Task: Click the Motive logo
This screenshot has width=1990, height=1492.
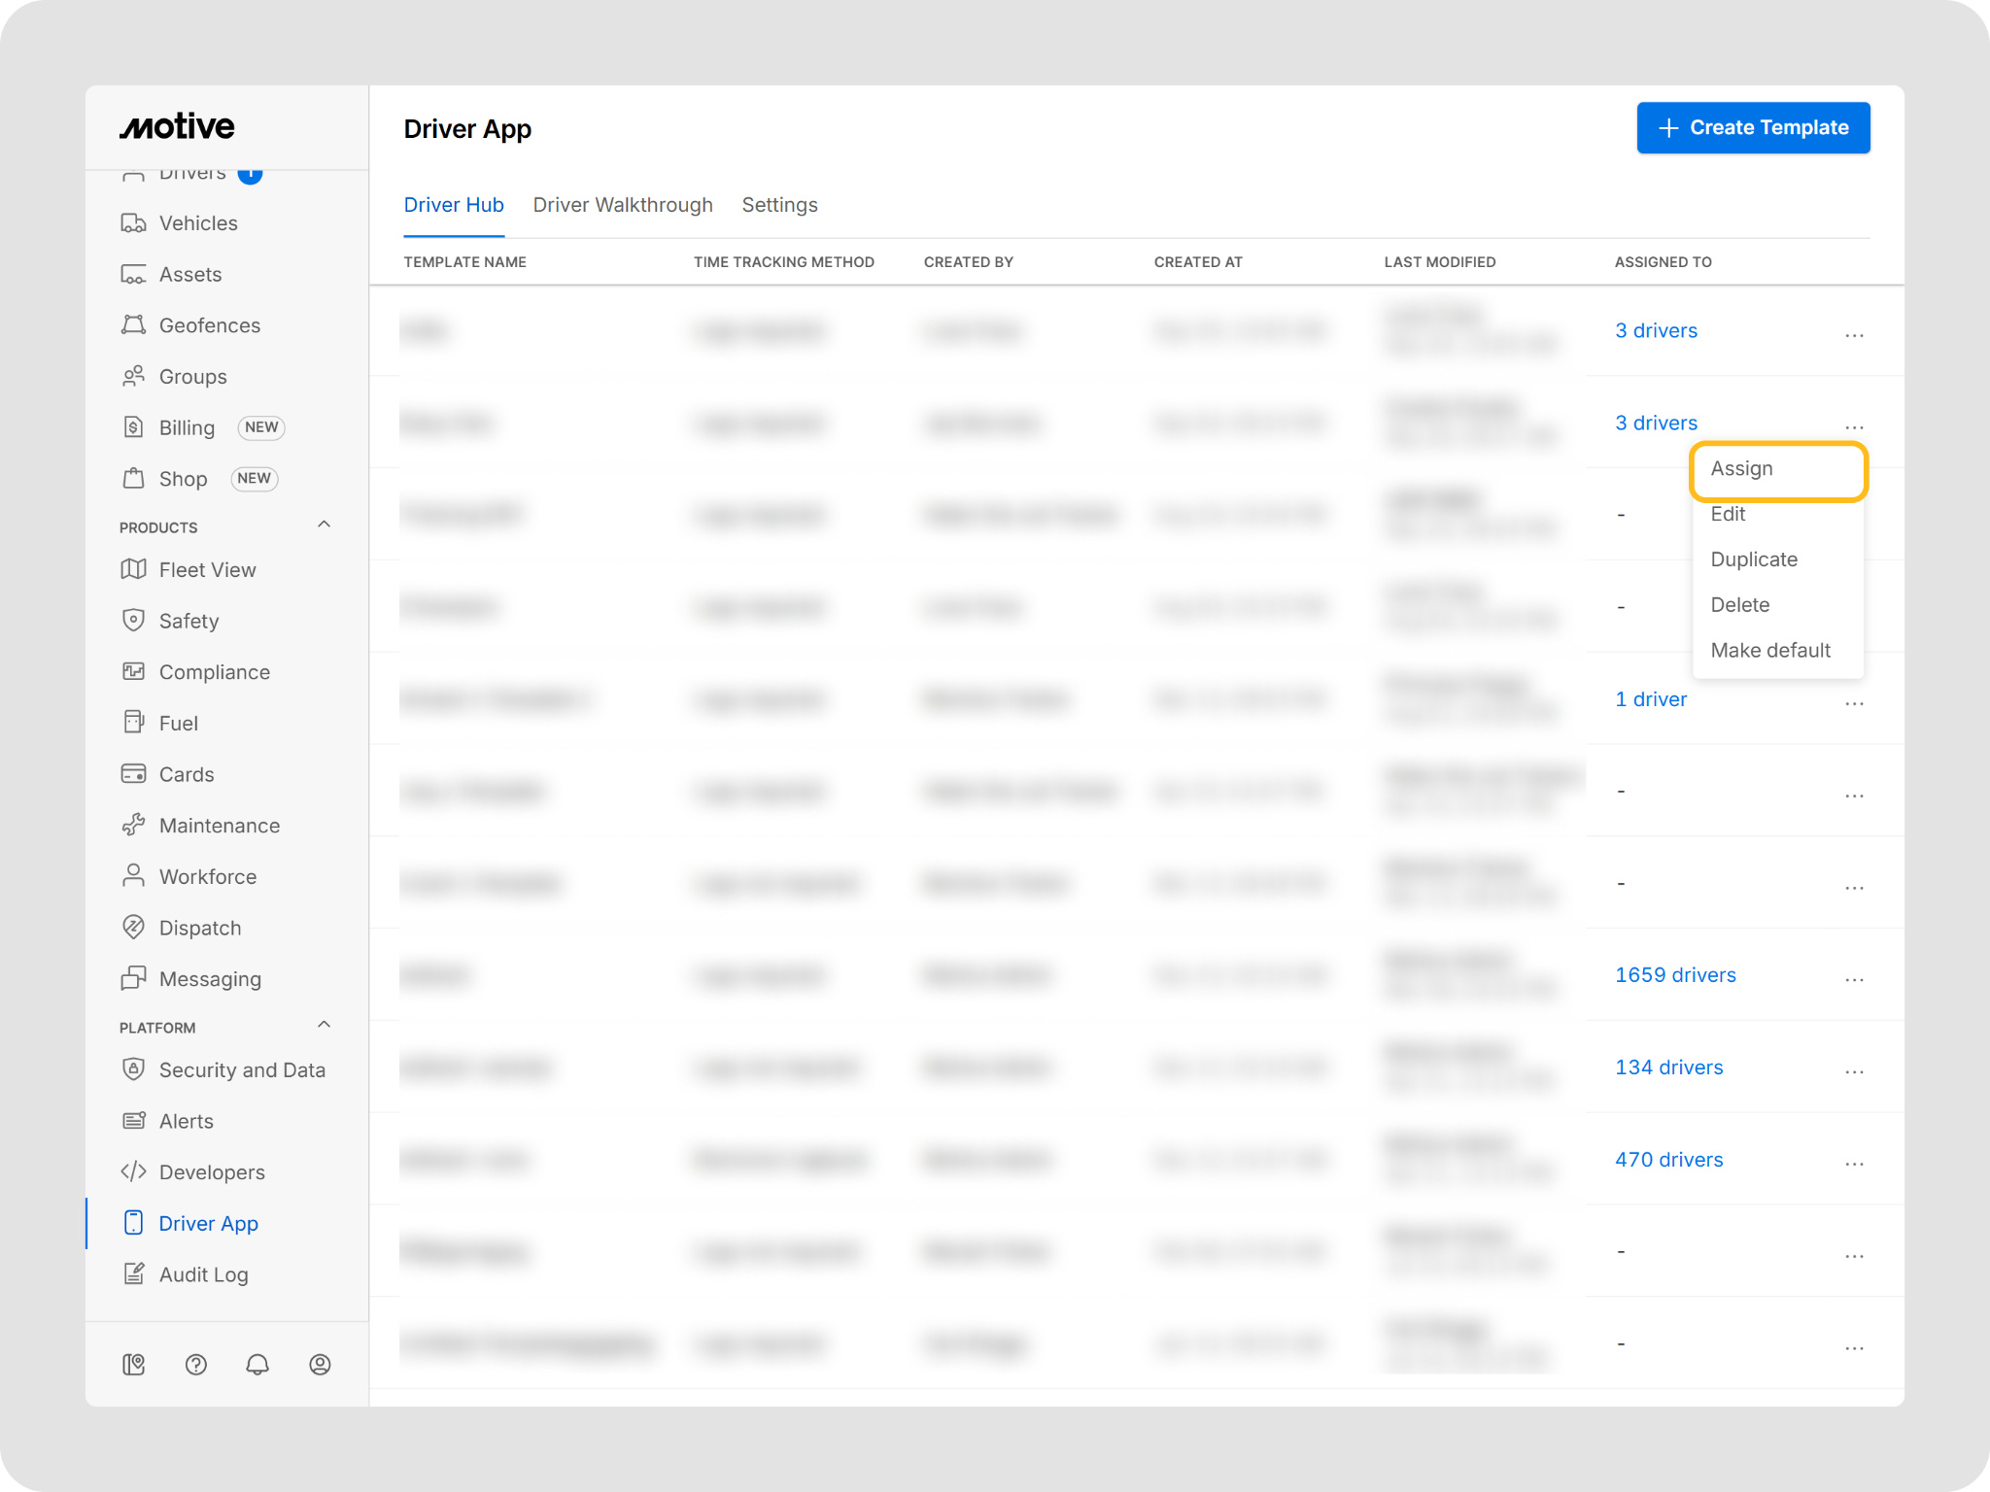Action: pos(177,127)
